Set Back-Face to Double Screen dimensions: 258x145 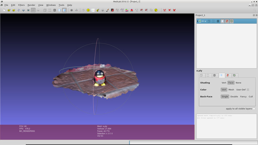(234, 96)
